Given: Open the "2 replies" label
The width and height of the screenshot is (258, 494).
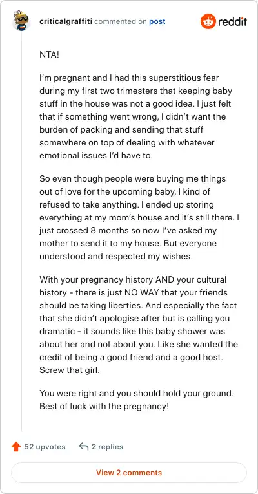Looking at the screenshot, I should pyautogui.click(x=107, y=447).
